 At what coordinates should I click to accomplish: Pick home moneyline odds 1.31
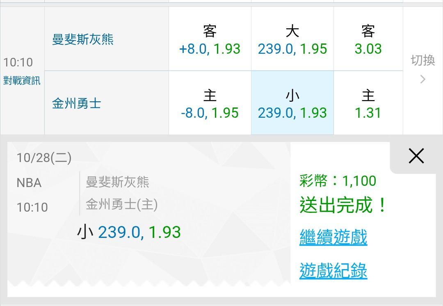[x=368, y=104]
